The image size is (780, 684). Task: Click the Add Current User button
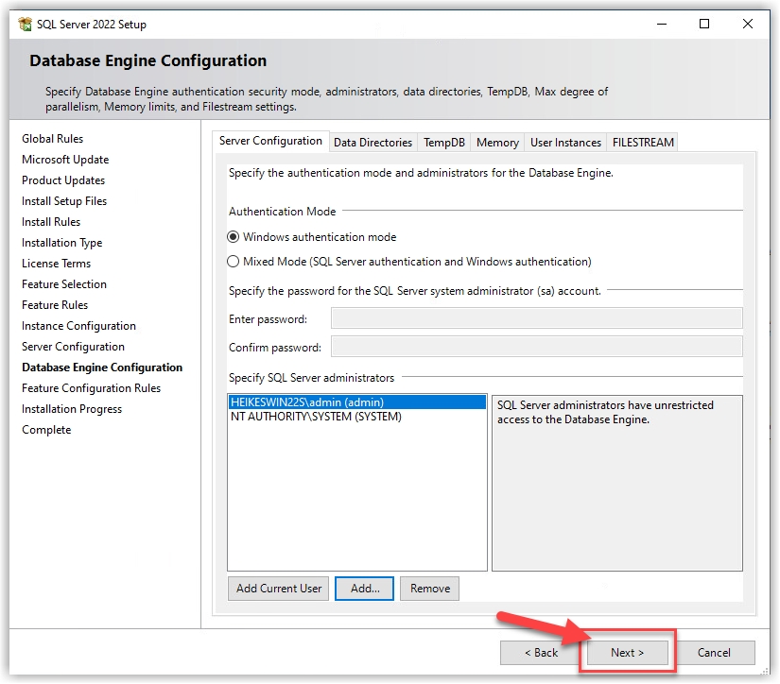[279, 589]
